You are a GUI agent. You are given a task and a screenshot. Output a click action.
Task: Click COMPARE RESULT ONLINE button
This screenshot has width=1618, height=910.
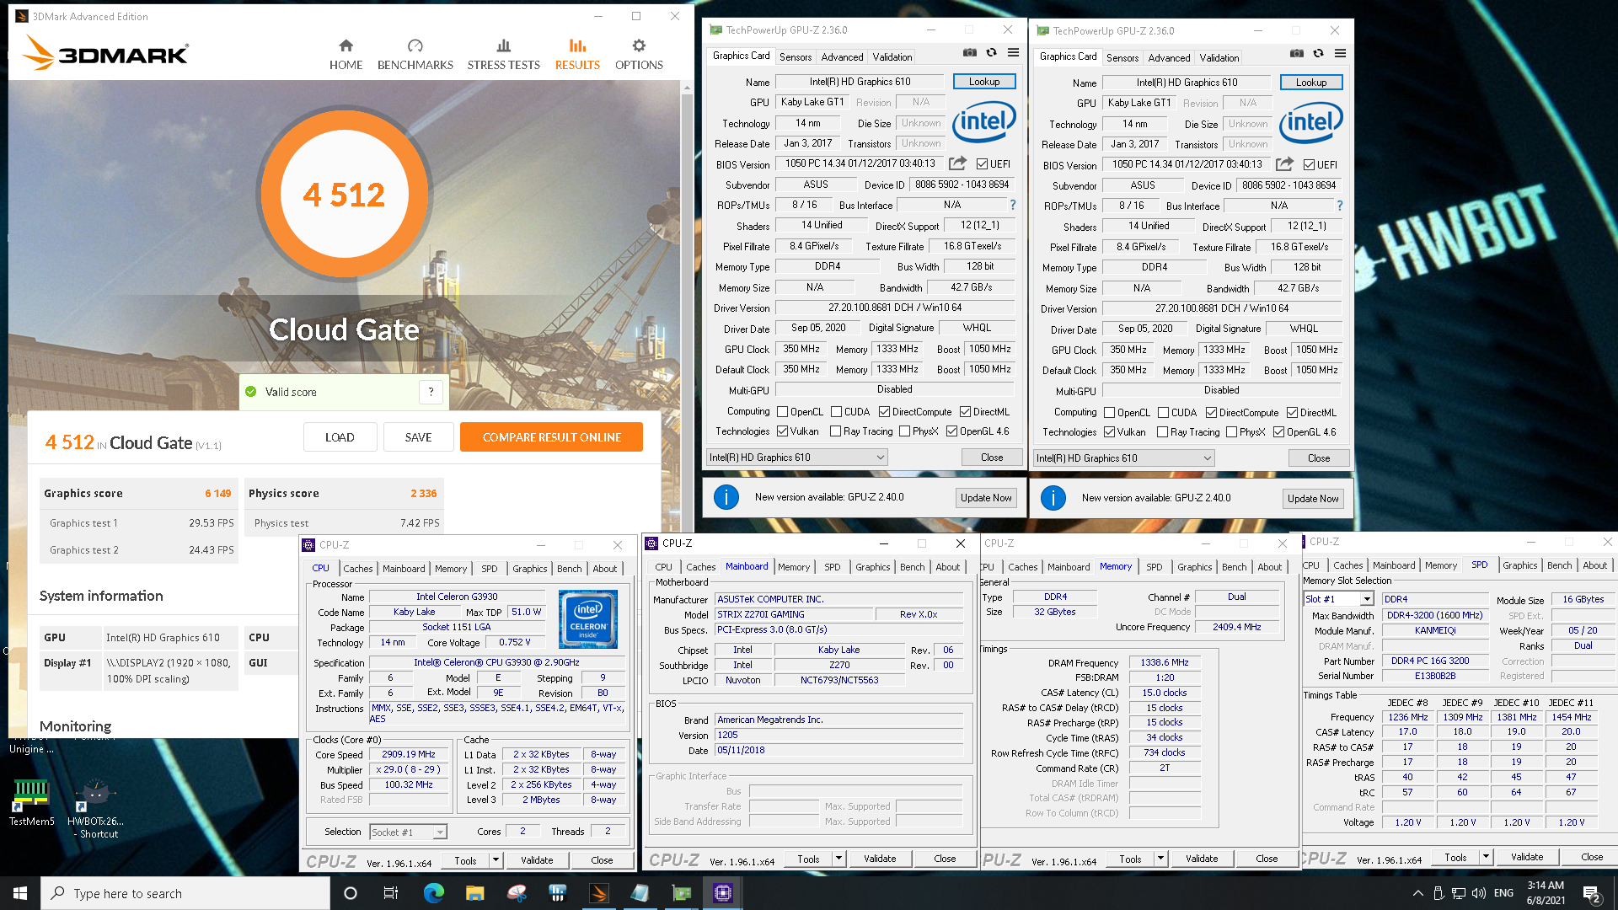(x=551, y=437)
